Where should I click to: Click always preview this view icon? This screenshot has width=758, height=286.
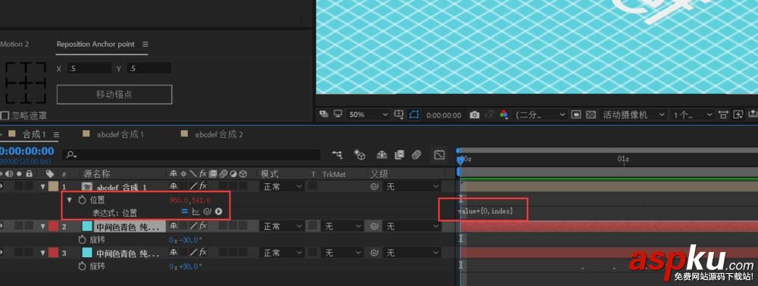click(x=324, y=114)
